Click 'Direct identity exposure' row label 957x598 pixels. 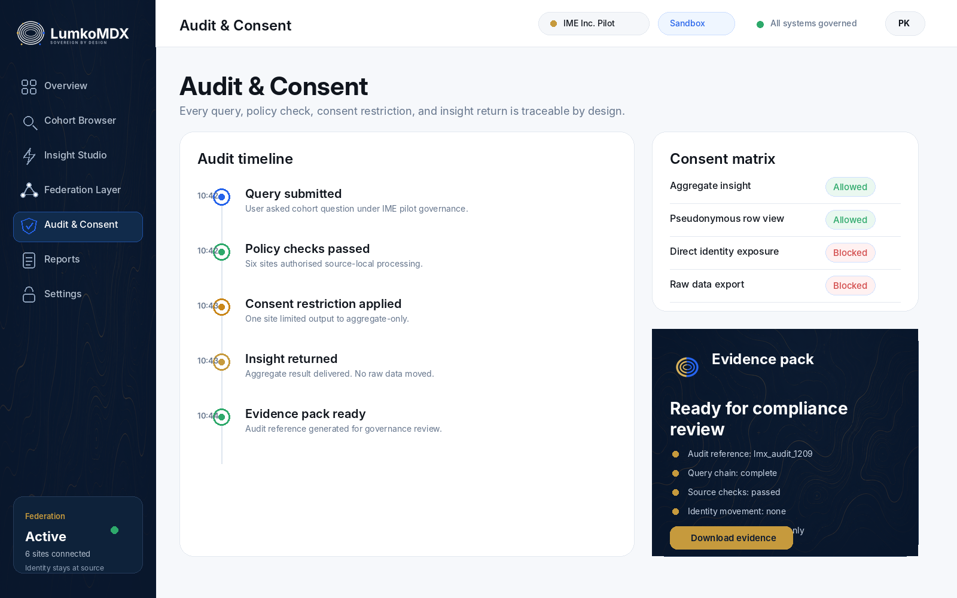[x=724, y=251]
